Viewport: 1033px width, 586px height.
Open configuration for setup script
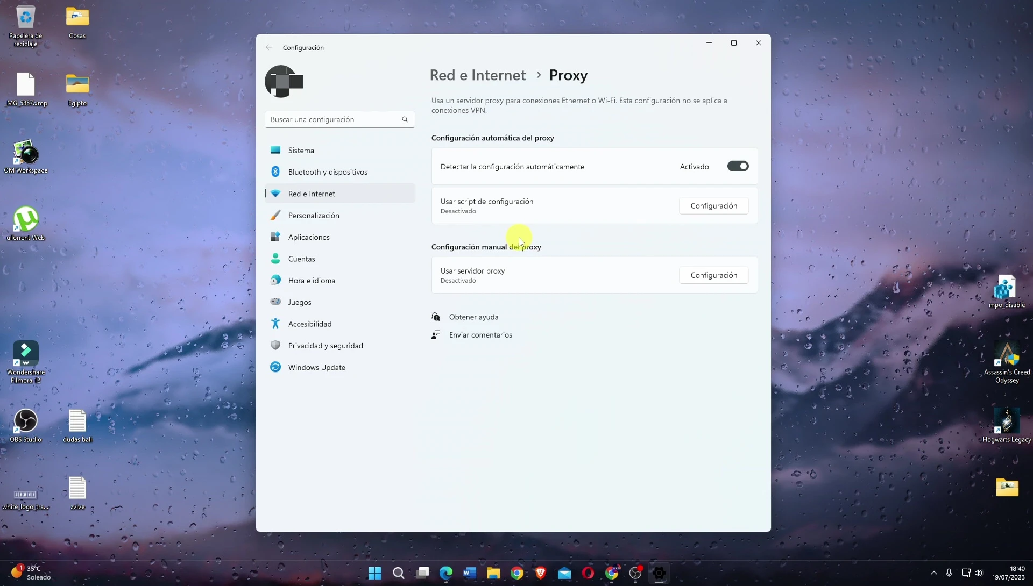coord(713,206)
